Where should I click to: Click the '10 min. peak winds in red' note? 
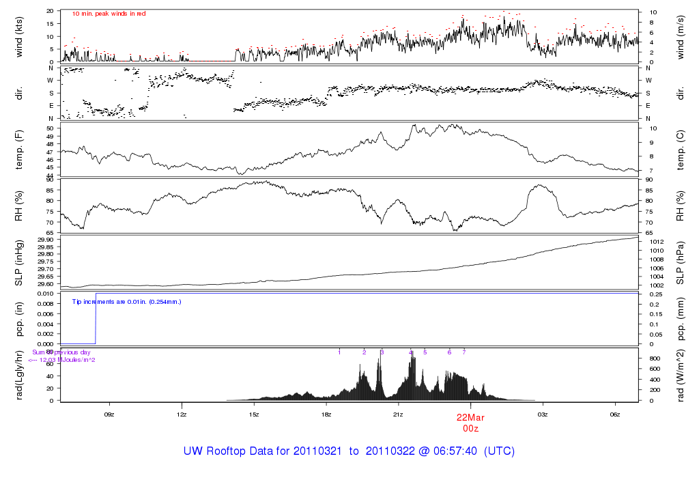[x=109, y=14]
